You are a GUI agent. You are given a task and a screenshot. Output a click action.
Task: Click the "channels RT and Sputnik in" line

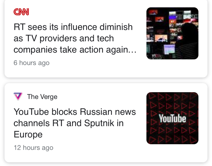click(69, 123)
